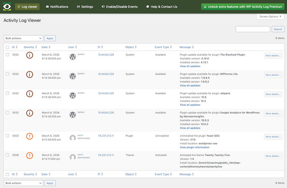Click the WordPress system avatar in WPForms Lite row
The width and height of the screenshot is (287, 188).
pyautogui.click(x=73, y=76)
